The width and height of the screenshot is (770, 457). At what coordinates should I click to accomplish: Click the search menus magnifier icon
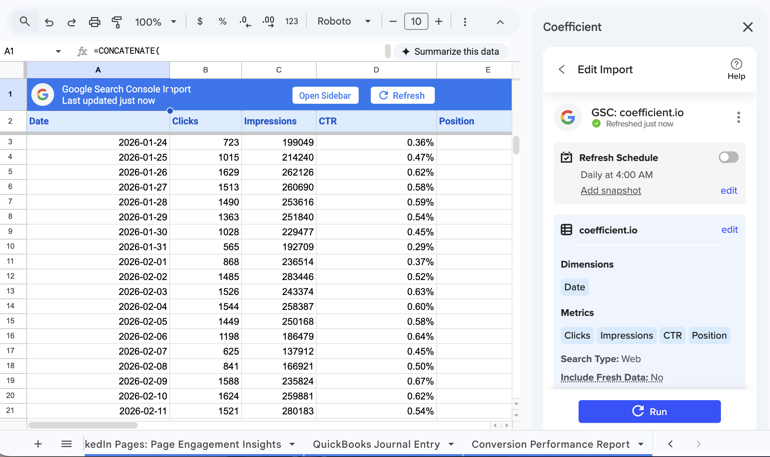(x=25, y=22)
